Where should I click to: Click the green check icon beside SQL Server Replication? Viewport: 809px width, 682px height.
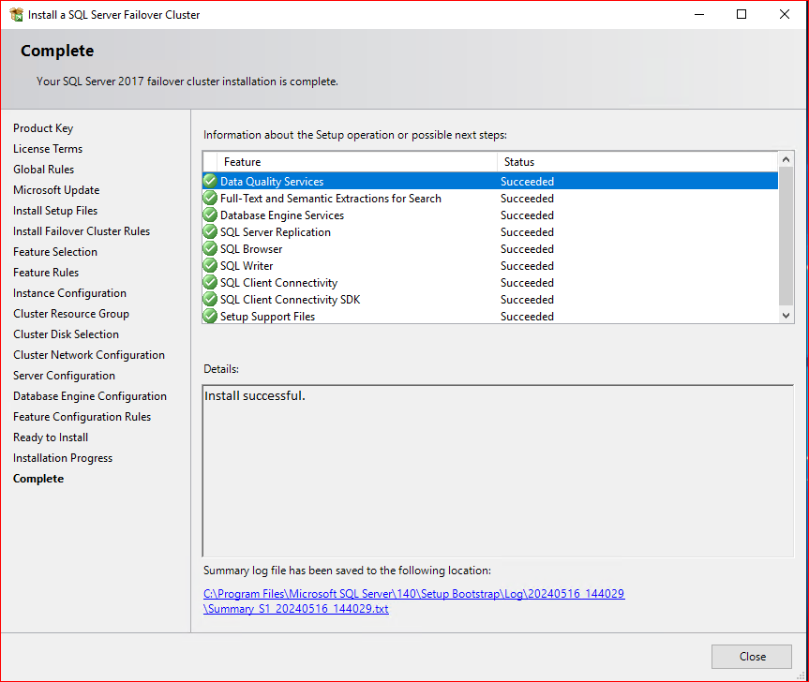(210, 232)
